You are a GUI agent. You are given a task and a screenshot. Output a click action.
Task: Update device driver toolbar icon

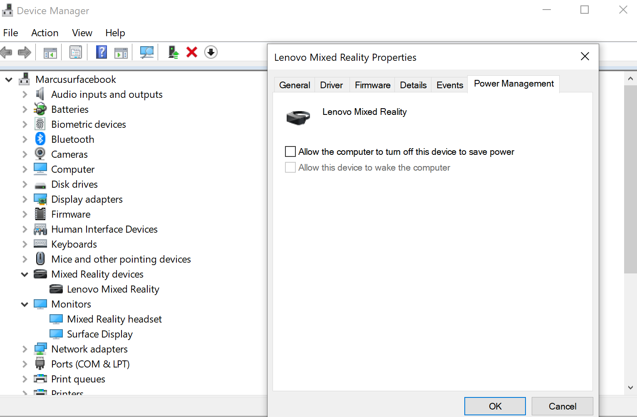173,52
